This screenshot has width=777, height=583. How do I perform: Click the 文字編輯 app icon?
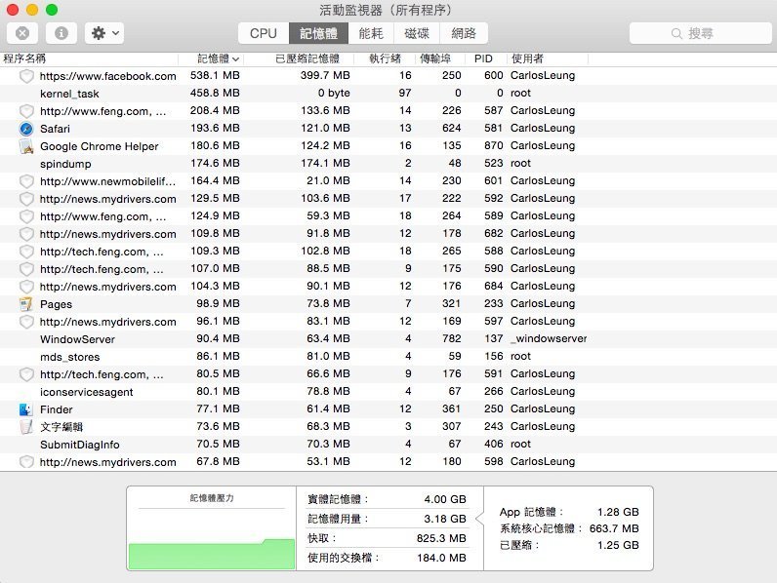(26, 427)
